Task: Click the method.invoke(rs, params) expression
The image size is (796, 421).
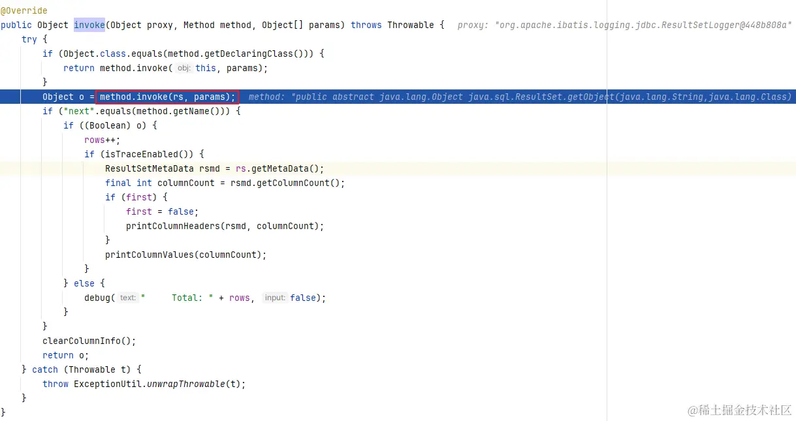Action: point(167,97)
